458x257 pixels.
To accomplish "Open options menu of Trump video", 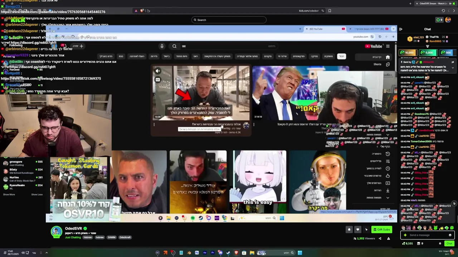I will pyautogui.click(x=254, y=125).
